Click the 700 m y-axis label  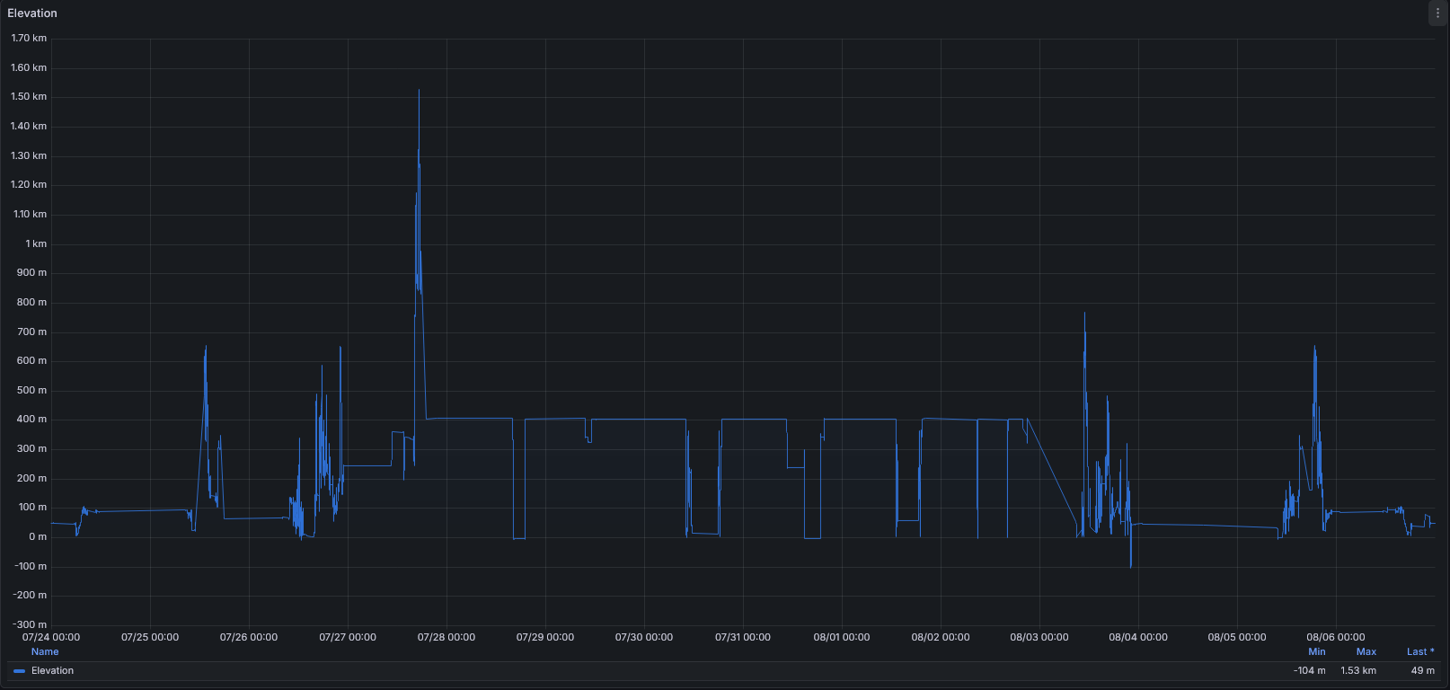tap(31, 332)
